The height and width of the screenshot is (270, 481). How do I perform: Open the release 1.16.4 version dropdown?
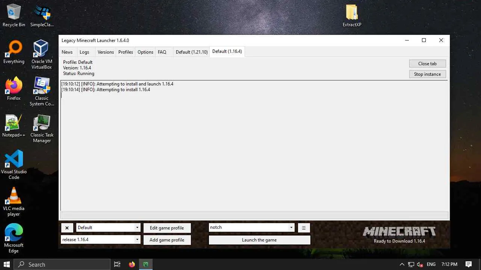coord(137,240)
